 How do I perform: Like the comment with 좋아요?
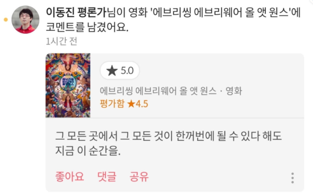coord(69,177)
